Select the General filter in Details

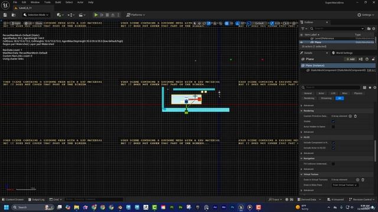(x=308, y=93)
